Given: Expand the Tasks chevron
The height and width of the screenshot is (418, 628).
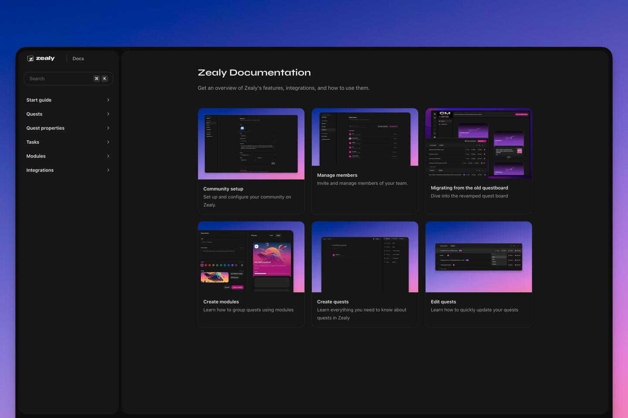Looking at the screenshot, I should [108, 142].
